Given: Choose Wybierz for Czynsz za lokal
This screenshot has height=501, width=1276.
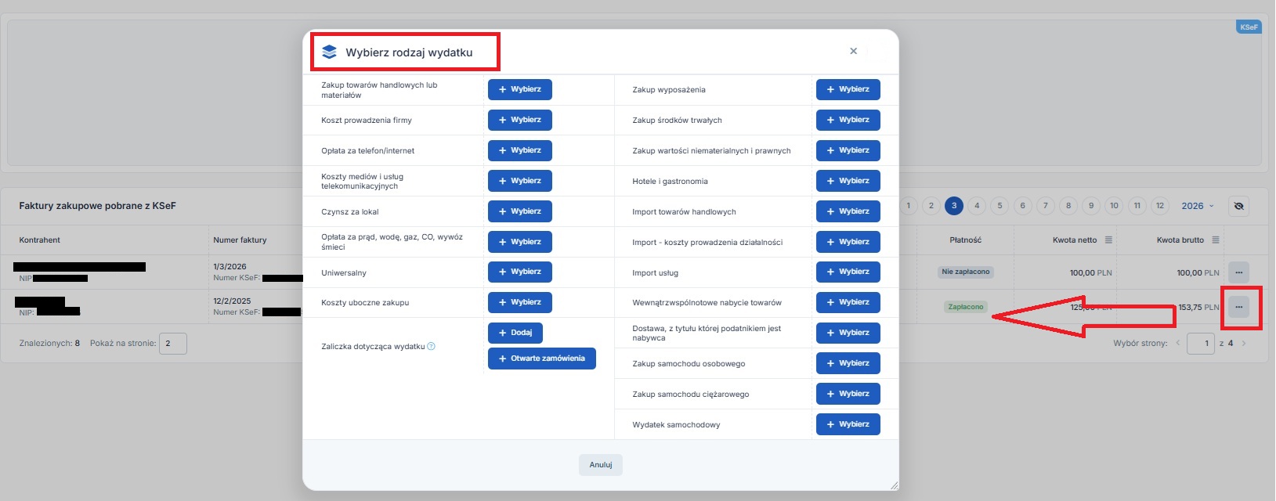Looking at the screenshot, I should [519, 211].
